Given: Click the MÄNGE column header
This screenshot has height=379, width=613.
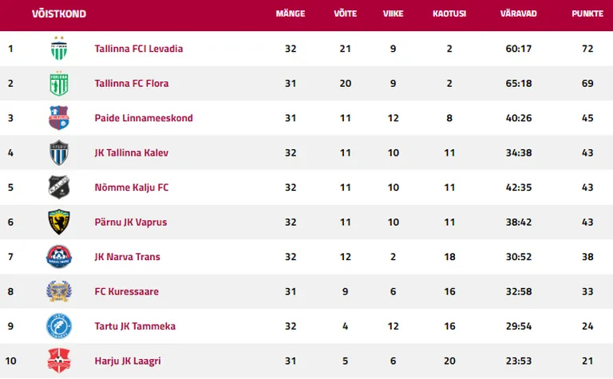Looking at the screenshot, I should point(291,14).
